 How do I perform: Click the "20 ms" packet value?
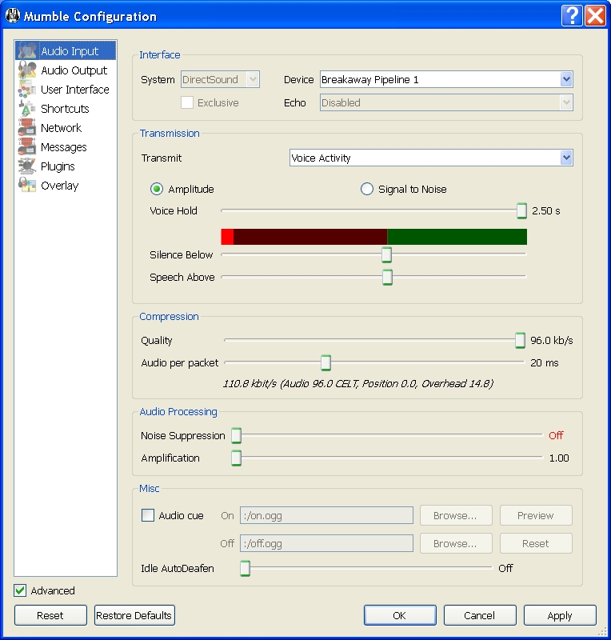[545, 363]
